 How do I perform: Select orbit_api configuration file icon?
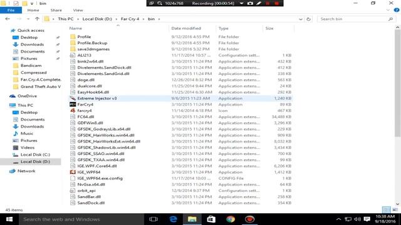pos(73,191)
